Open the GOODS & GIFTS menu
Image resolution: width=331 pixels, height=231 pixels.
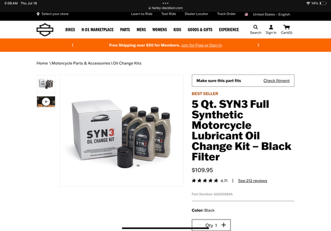pos(200,30)
